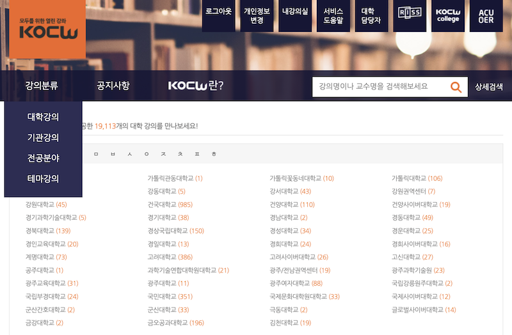The width and height of the screenshot is (512, 335).
Task: Open 계명대학교 (73)
Action: (x=46, y=257)
